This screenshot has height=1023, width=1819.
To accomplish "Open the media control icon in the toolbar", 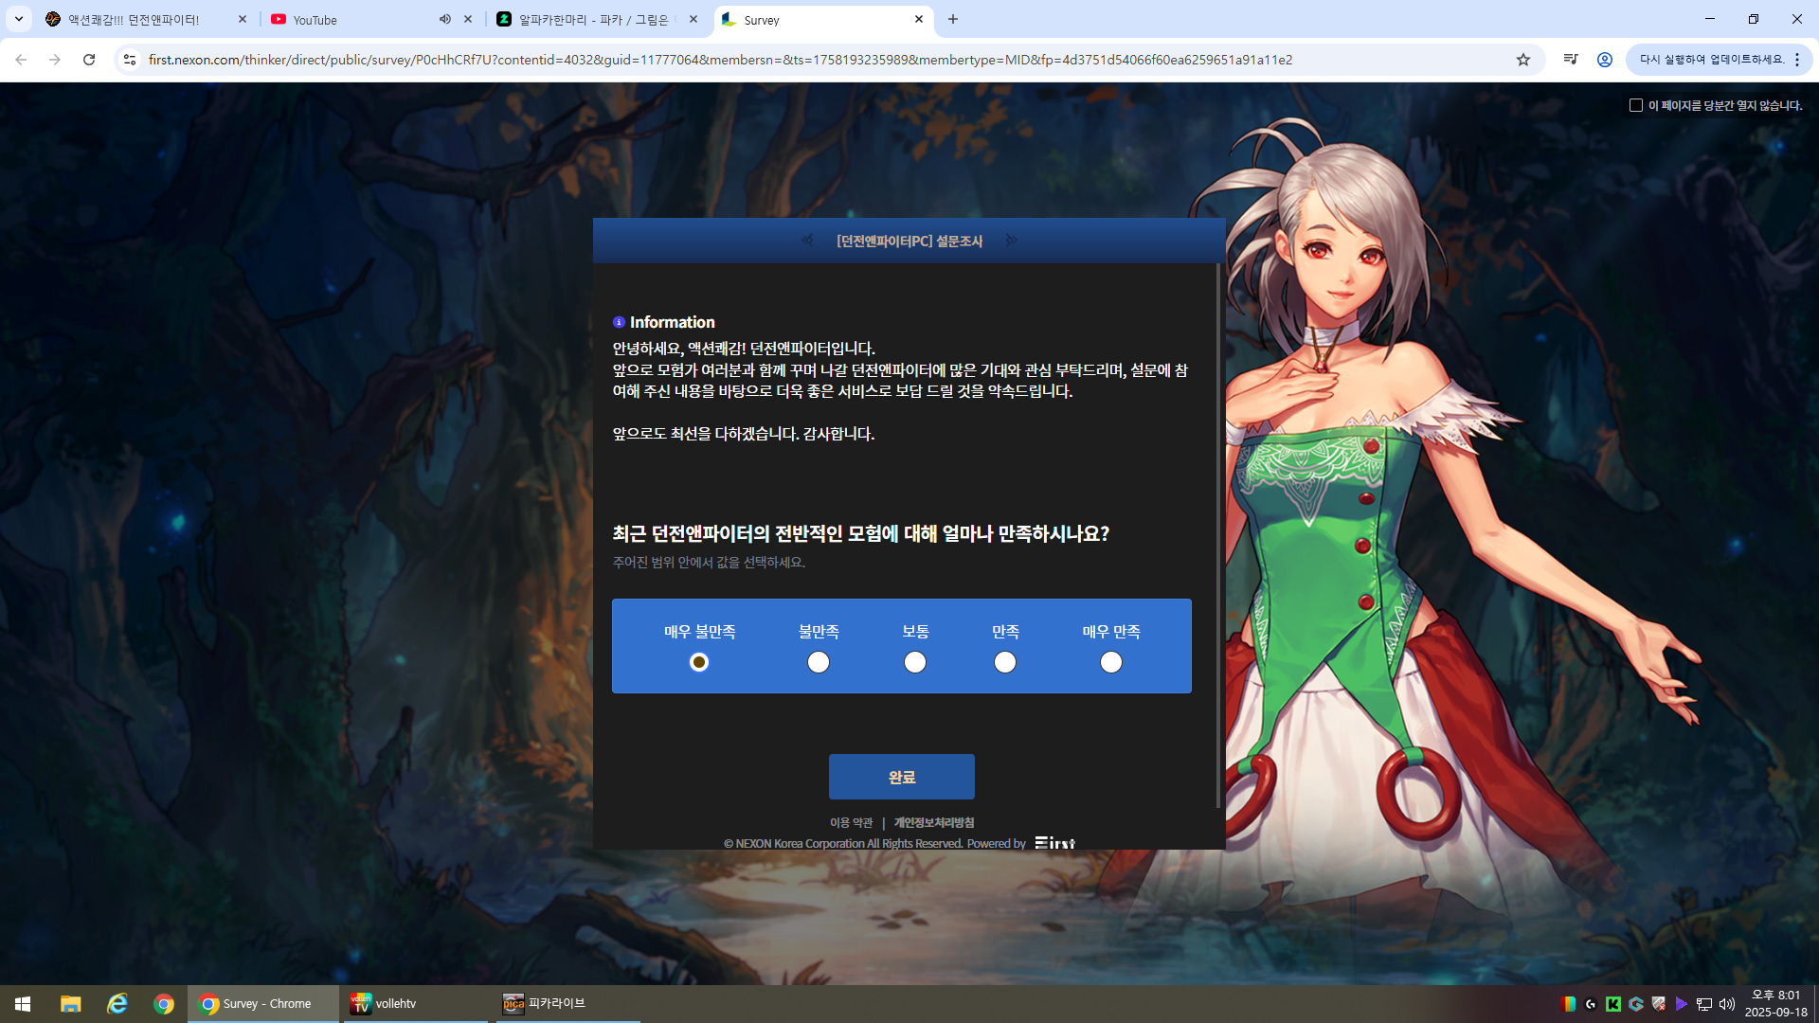I will (1571, 60).
